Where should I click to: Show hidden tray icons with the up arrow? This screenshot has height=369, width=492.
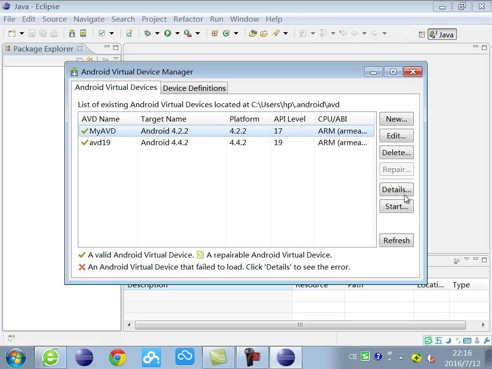(401, 357)
